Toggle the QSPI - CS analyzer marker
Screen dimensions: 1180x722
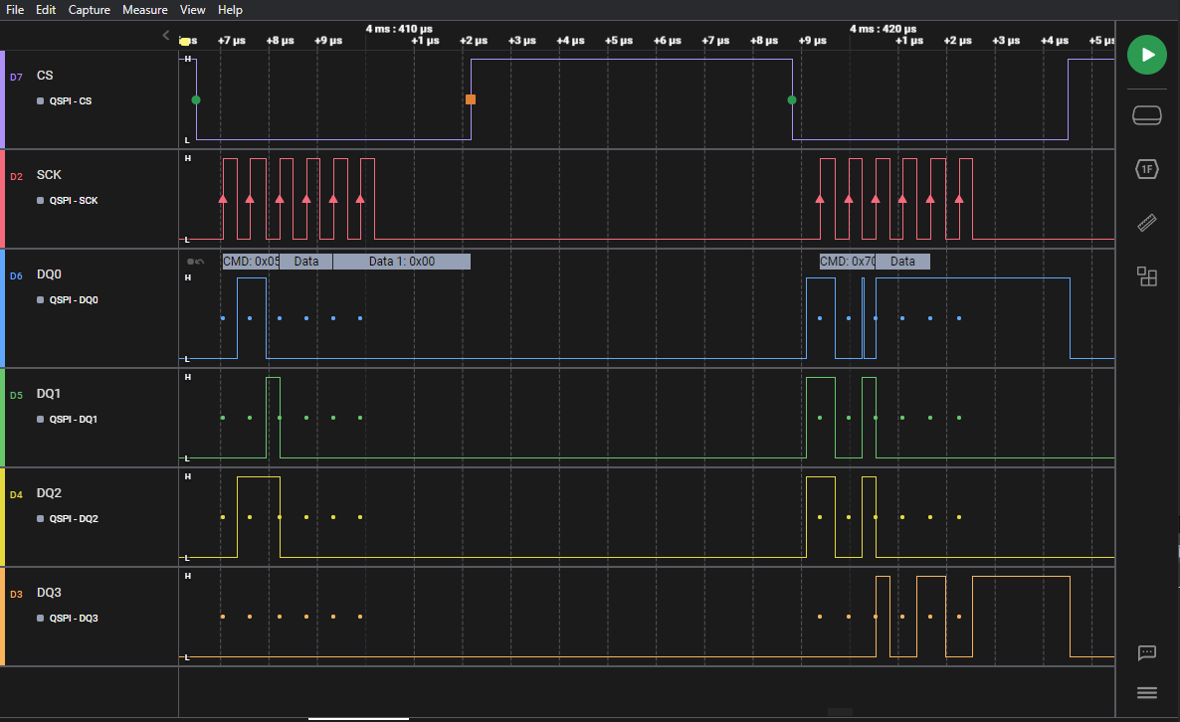[41, 100]
